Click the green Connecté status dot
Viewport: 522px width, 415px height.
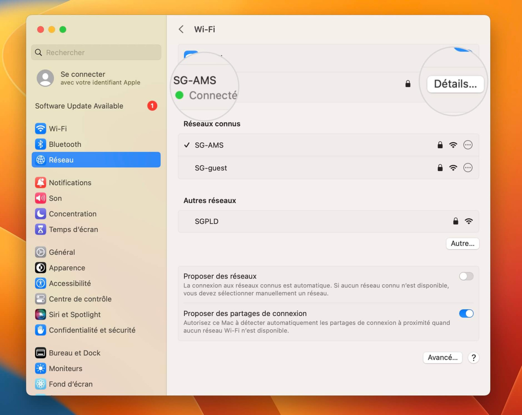(x=179, y=95)
